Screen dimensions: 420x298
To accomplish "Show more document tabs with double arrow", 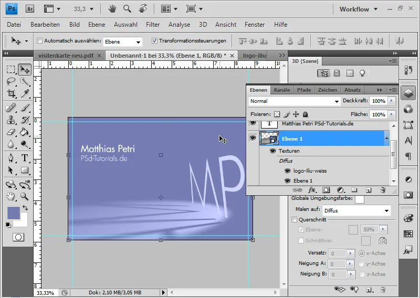I will tap(282, 56).
